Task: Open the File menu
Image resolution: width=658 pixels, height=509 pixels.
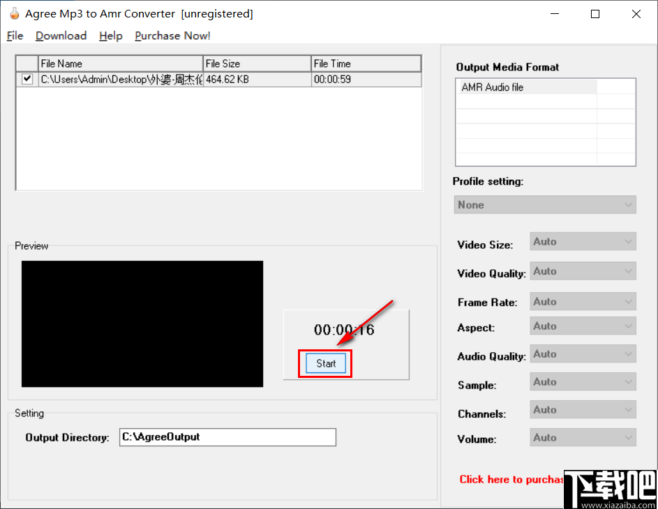Action: click(x=14, y=36)
